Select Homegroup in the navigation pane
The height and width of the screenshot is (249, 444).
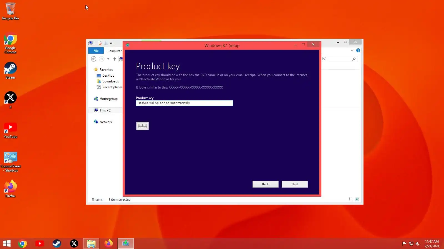[106, 99]
